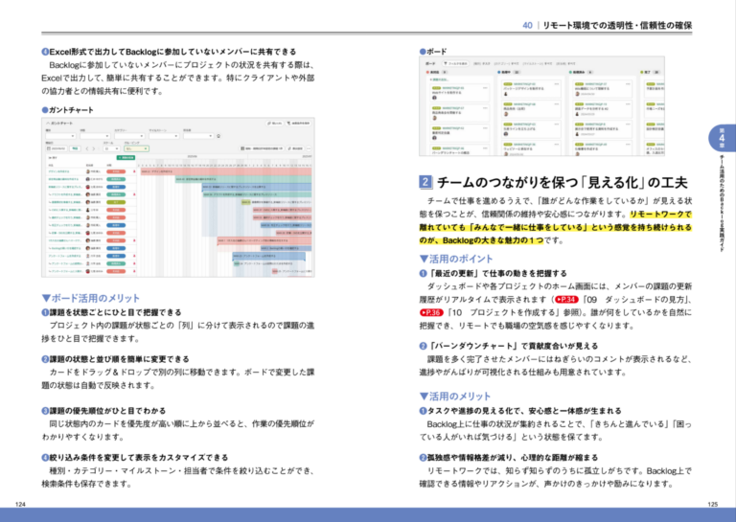736x522 pixels.
Task: Click the ellipsis button in Gantt toolbar
Action: point(309,148)
